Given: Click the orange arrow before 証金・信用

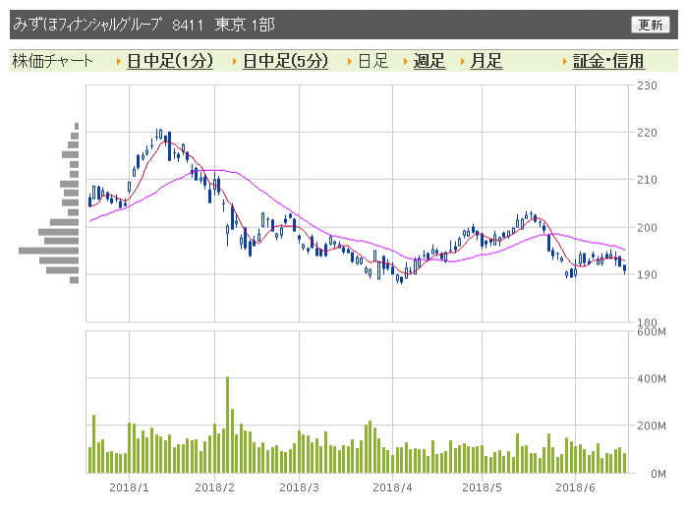Looking at the screenshot, I should (565, 62).
